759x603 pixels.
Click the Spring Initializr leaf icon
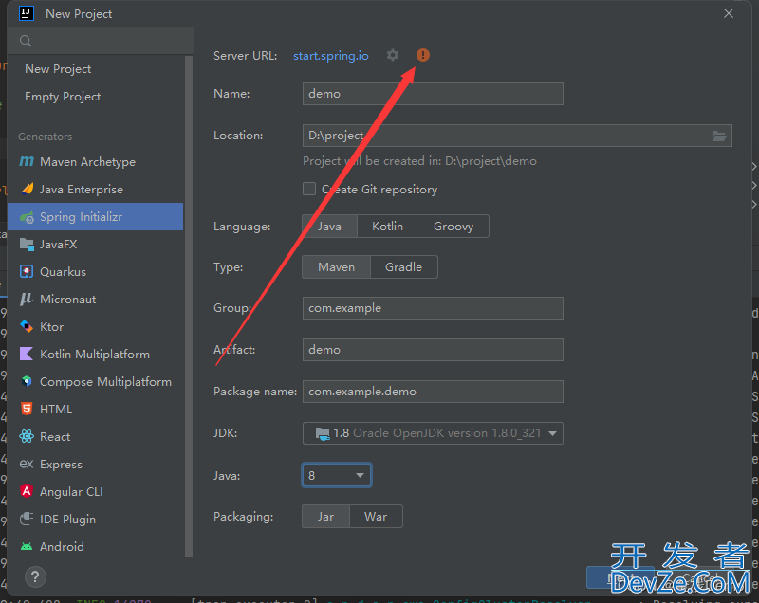[27, 217]
